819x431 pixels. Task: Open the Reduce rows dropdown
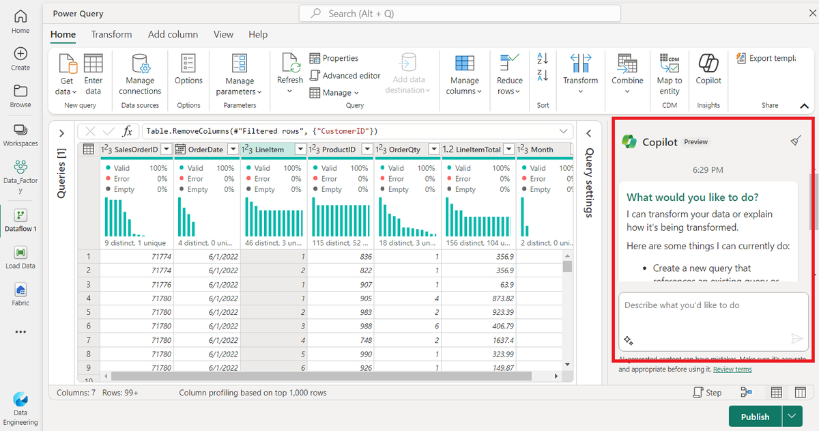(509, 74)
